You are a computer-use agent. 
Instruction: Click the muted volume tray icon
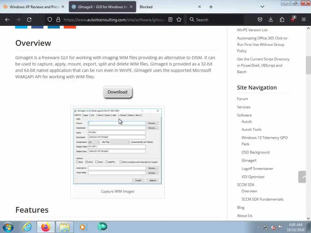coord(273,227)
